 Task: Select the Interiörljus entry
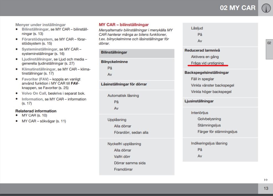(200, 113)
